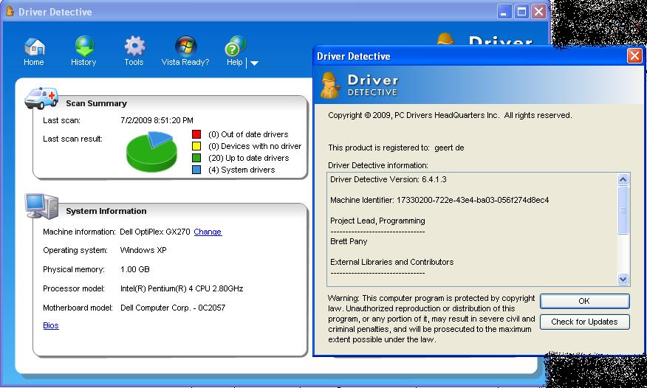This screenshot has width=647, height=388.
Task: Click the "Driver Detective Version: 6.4.1.3" line
Action: coord(388,179)
